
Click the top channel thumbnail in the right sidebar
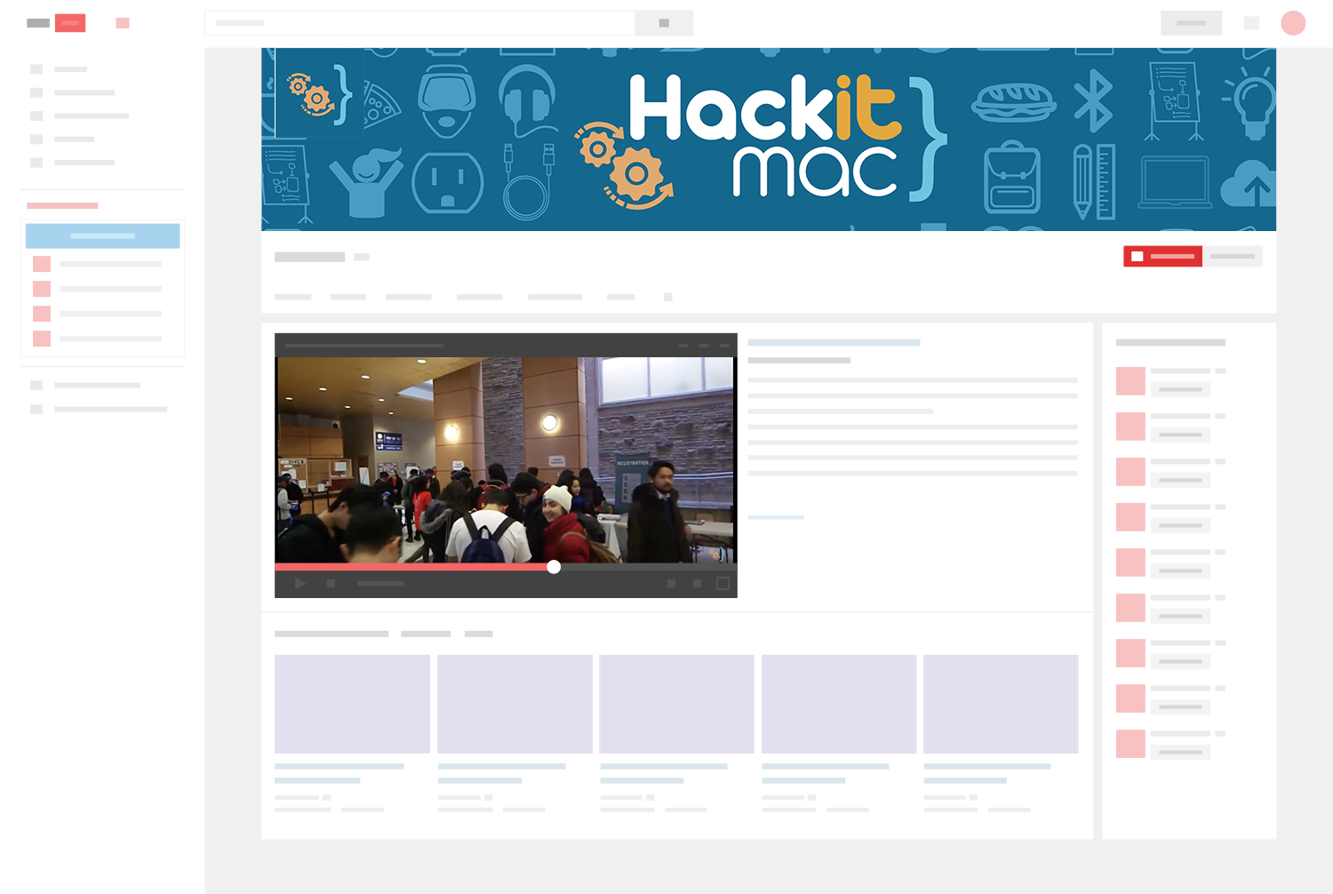pyautogui.click(x=1130, y=381)
